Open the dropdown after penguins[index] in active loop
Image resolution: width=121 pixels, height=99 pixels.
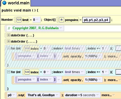coord(59,80)
